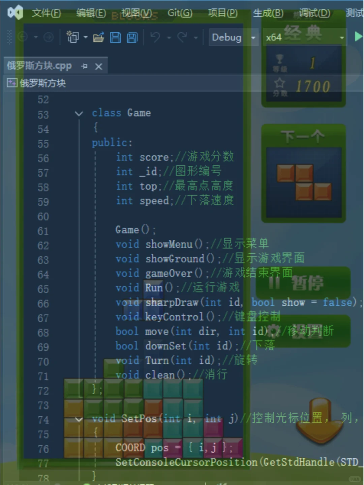Click the 'keyControl' function name
This screenshot has height=485, width=364.
point(174,317)
